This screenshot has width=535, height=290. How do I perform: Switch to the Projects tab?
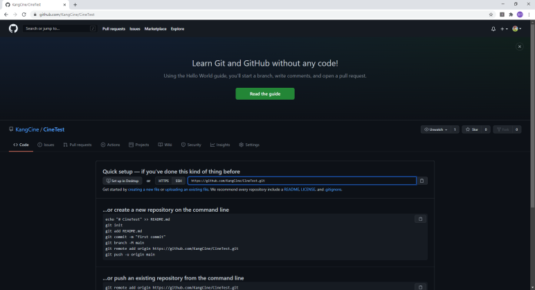click(x=139, y=145)
